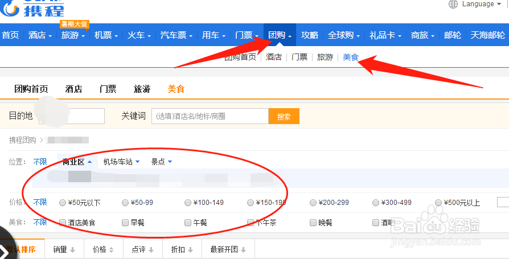This screenshot has width=509, height=259.
Task: Select the ¥50-99 price radio
Action: [125, 203]
